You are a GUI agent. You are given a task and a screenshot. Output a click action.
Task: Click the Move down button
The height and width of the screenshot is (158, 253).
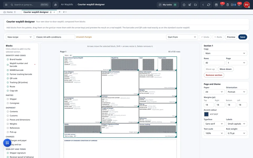click(225, 69)
